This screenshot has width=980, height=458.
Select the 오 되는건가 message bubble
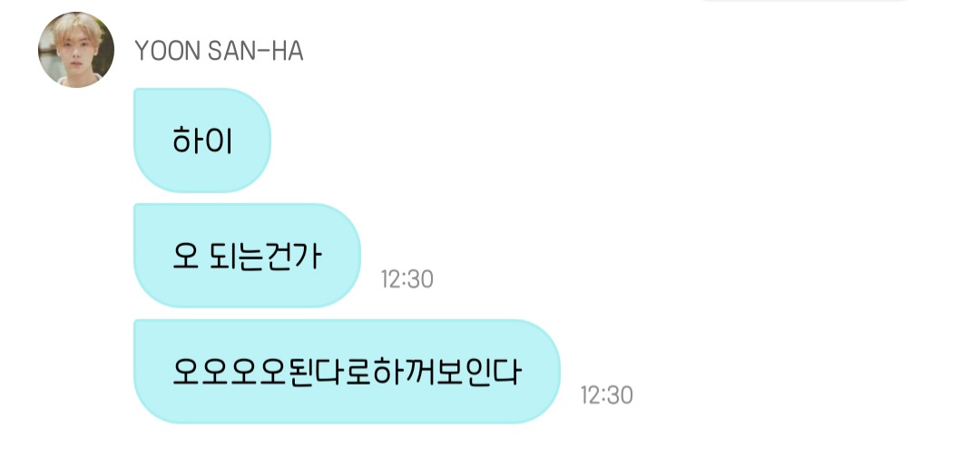pyautogui.click(x=248, y=256)
